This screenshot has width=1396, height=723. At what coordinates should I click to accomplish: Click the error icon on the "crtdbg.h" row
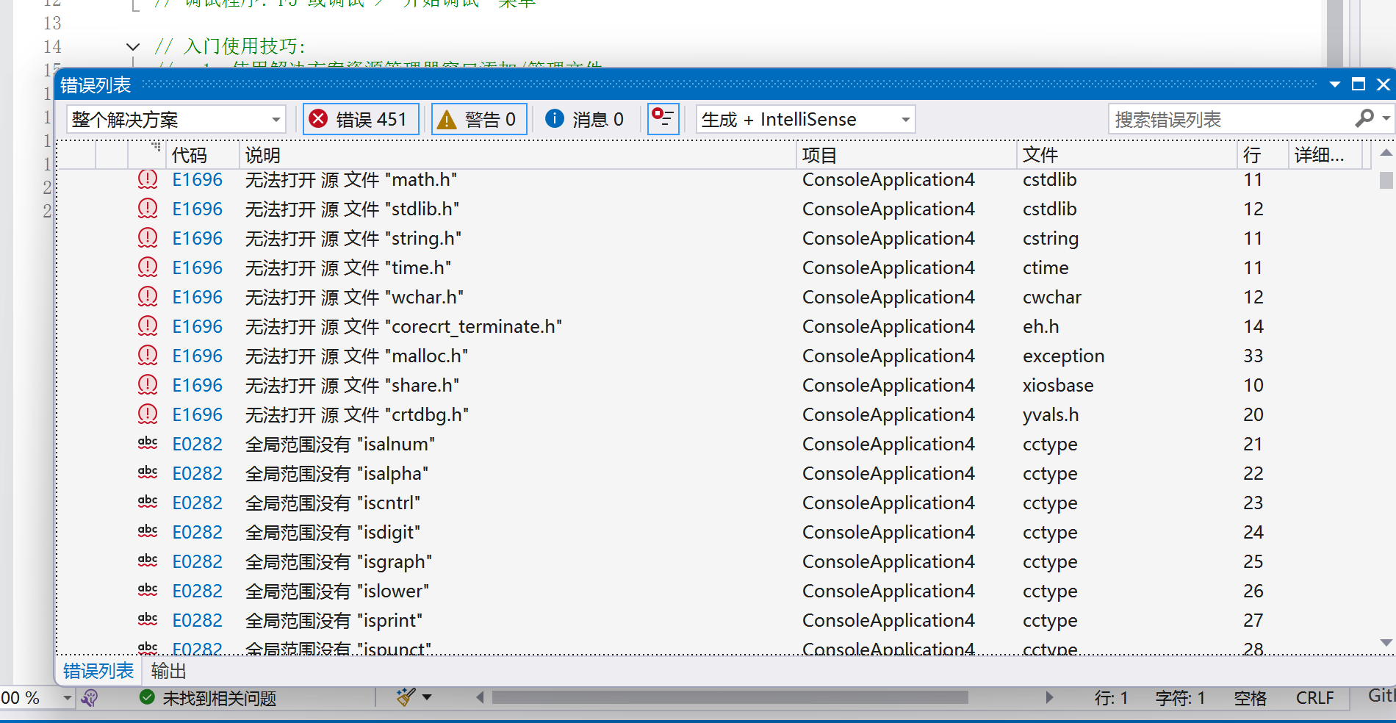click(x=148, y=414)
